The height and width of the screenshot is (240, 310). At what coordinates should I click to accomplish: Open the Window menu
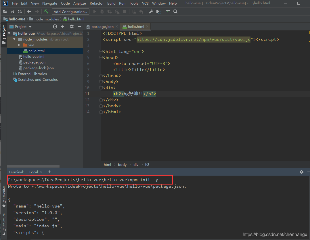[159, 3]
